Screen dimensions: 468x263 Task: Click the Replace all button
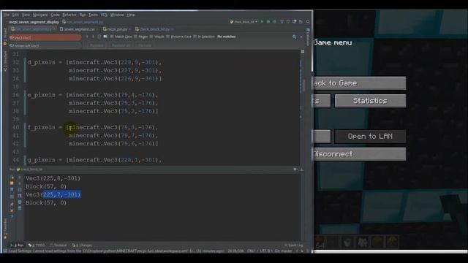click(x=121, y=45)
